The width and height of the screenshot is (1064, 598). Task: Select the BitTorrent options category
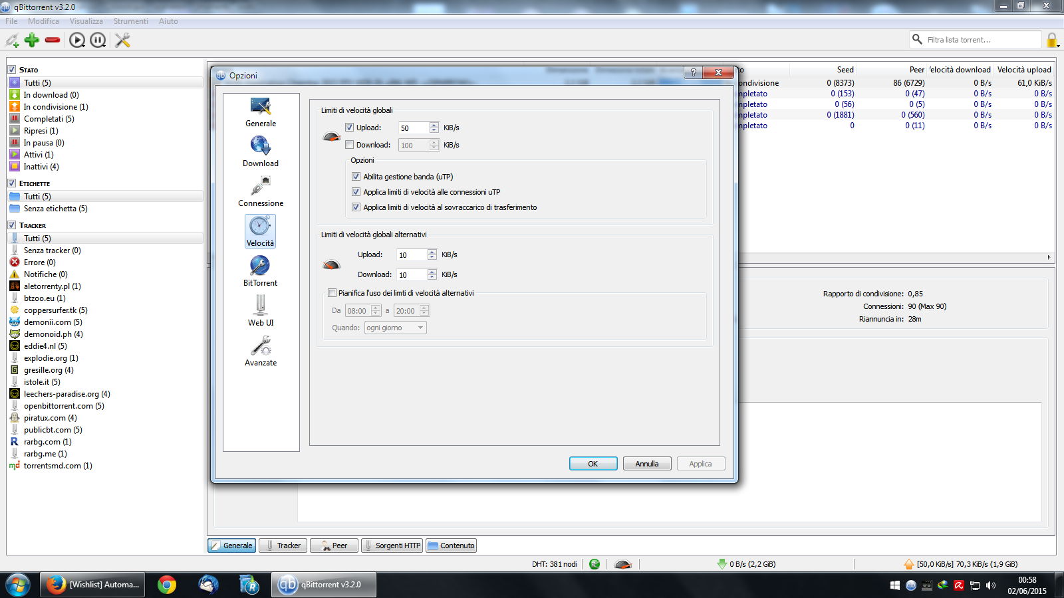point(260,271)
